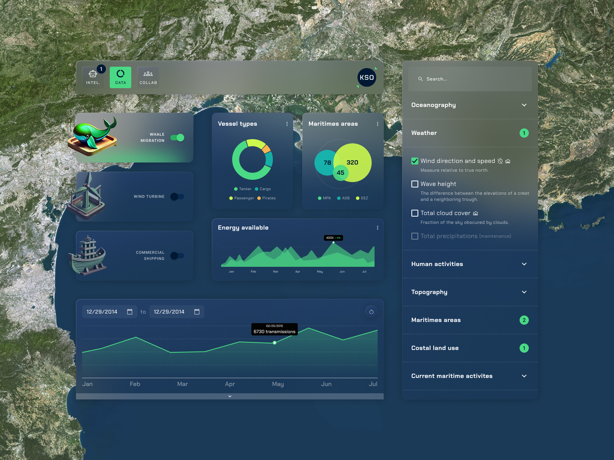Click the whale illustration thumbnail

tap(92, 136)
